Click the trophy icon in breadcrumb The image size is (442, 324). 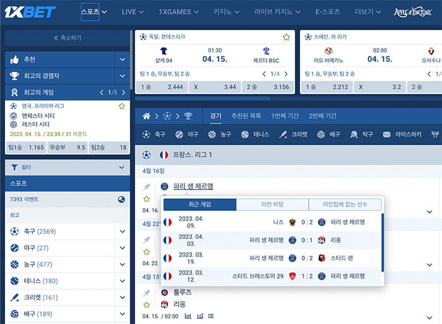[188, 116]
